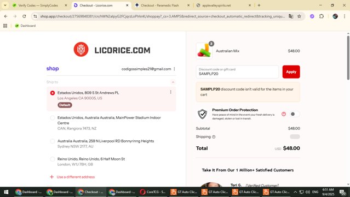This screenshot has width=350, height=197.
Task: Select the Sydney NSW address
Action: pos(53,141)
